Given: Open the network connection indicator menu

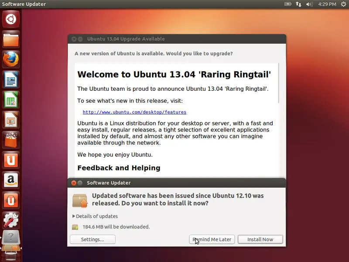Looking at the screenshot, I should tap(299, 4).
